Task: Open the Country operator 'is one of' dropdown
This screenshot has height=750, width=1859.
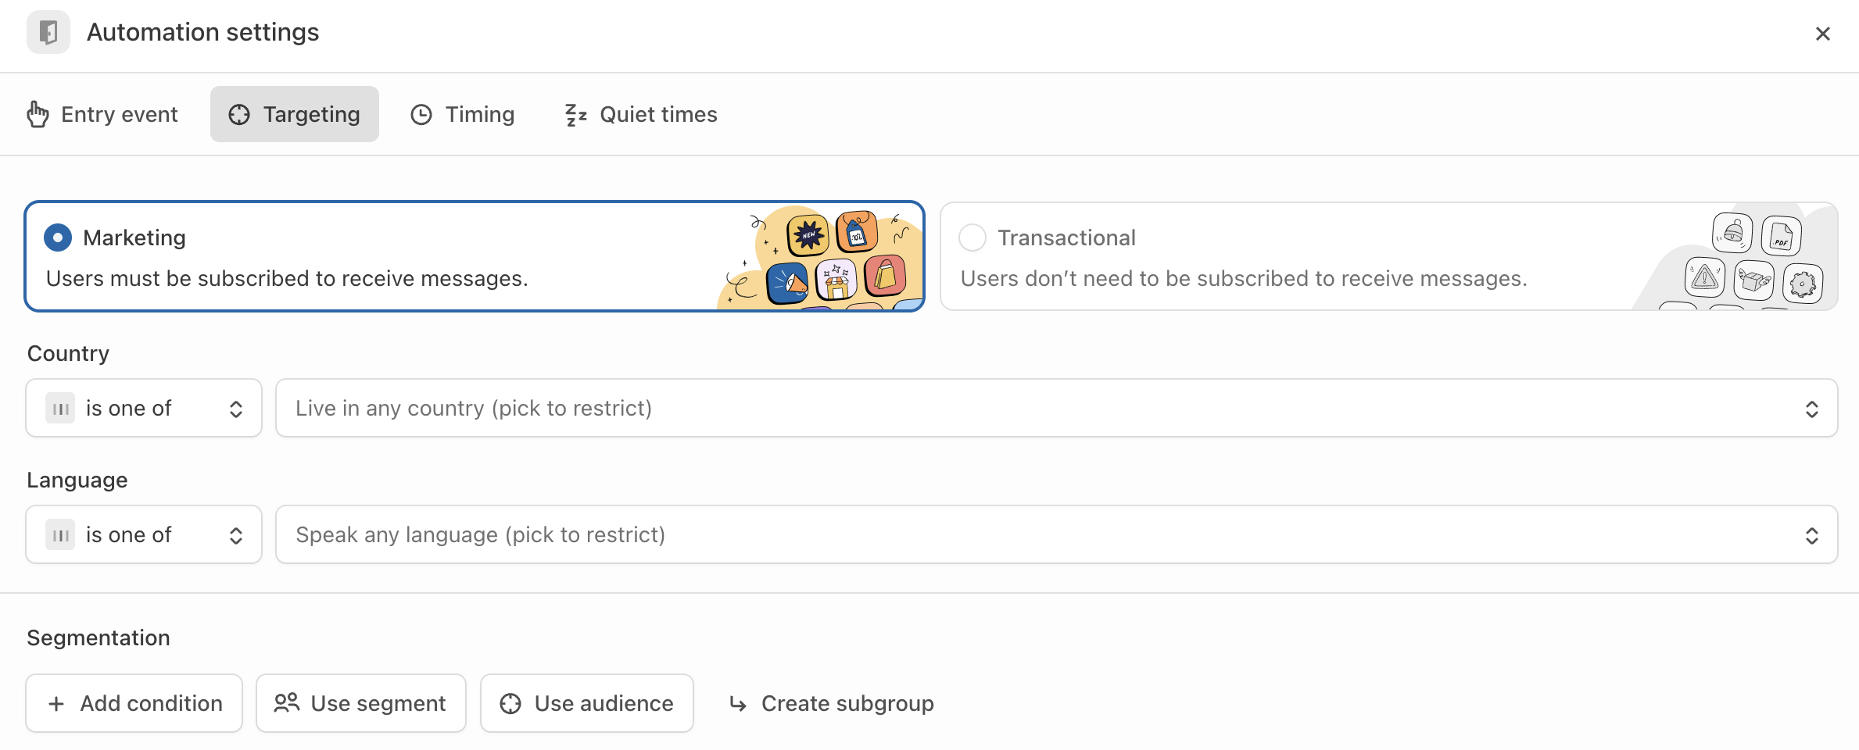Action: (x=144, y=409)
